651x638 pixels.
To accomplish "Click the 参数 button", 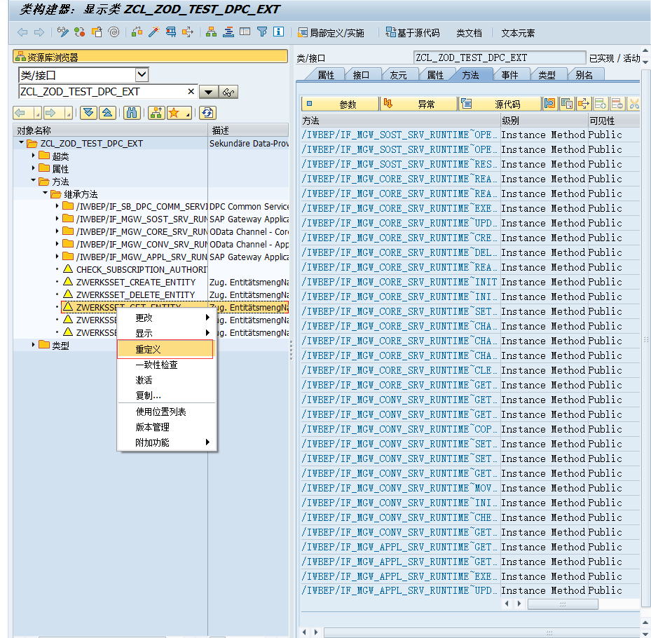I will tap(340, 104).
